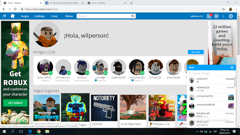The image size is (240, 135).
Task: Open the Robux balance icon
Action: 216,16
